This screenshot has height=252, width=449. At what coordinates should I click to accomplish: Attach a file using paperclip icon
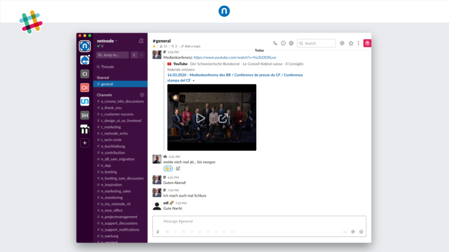pyautogui.click(x=158, y=231)
